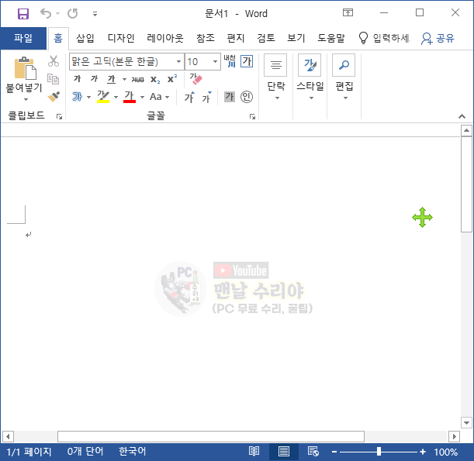This screenshot has height=461, width=474.
Task: Open font color dropdown arrow
Action: [x=142, y=97]
